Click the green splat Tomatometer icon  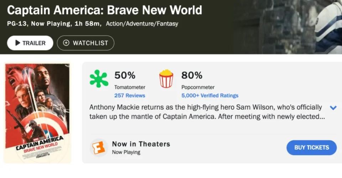pyautogui.click(x=99, y=79)
